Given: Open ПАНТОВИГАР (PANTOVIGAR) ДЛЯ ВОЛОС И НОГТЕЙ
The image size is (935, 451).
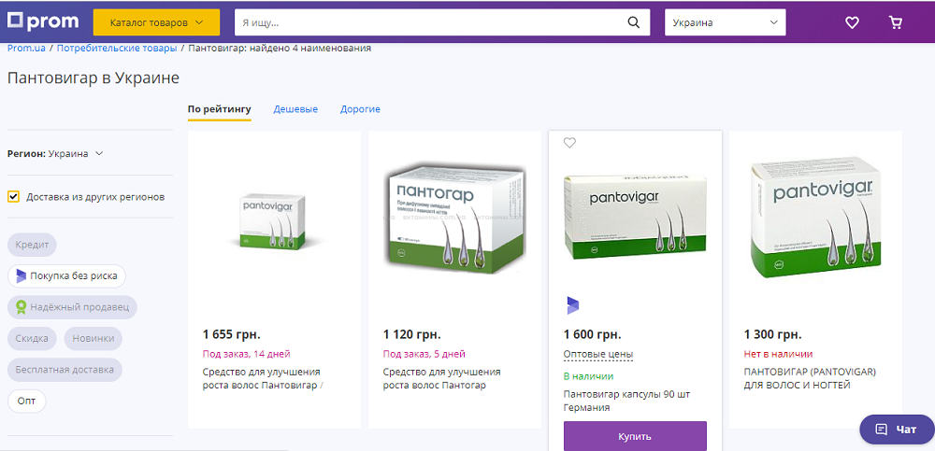Looking at the screenshot, I should tap(811, 378).
